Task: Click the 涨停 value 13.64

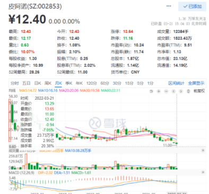Action: coord(128,32)
